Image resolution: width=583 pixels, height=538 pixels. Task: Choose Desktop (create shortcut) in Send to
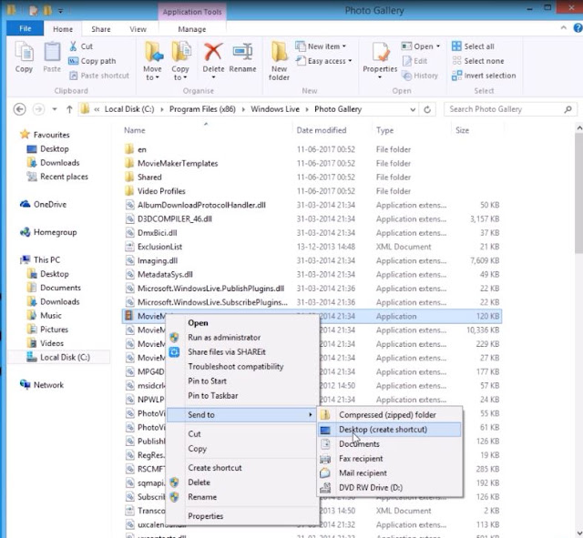tap(390, 430)
